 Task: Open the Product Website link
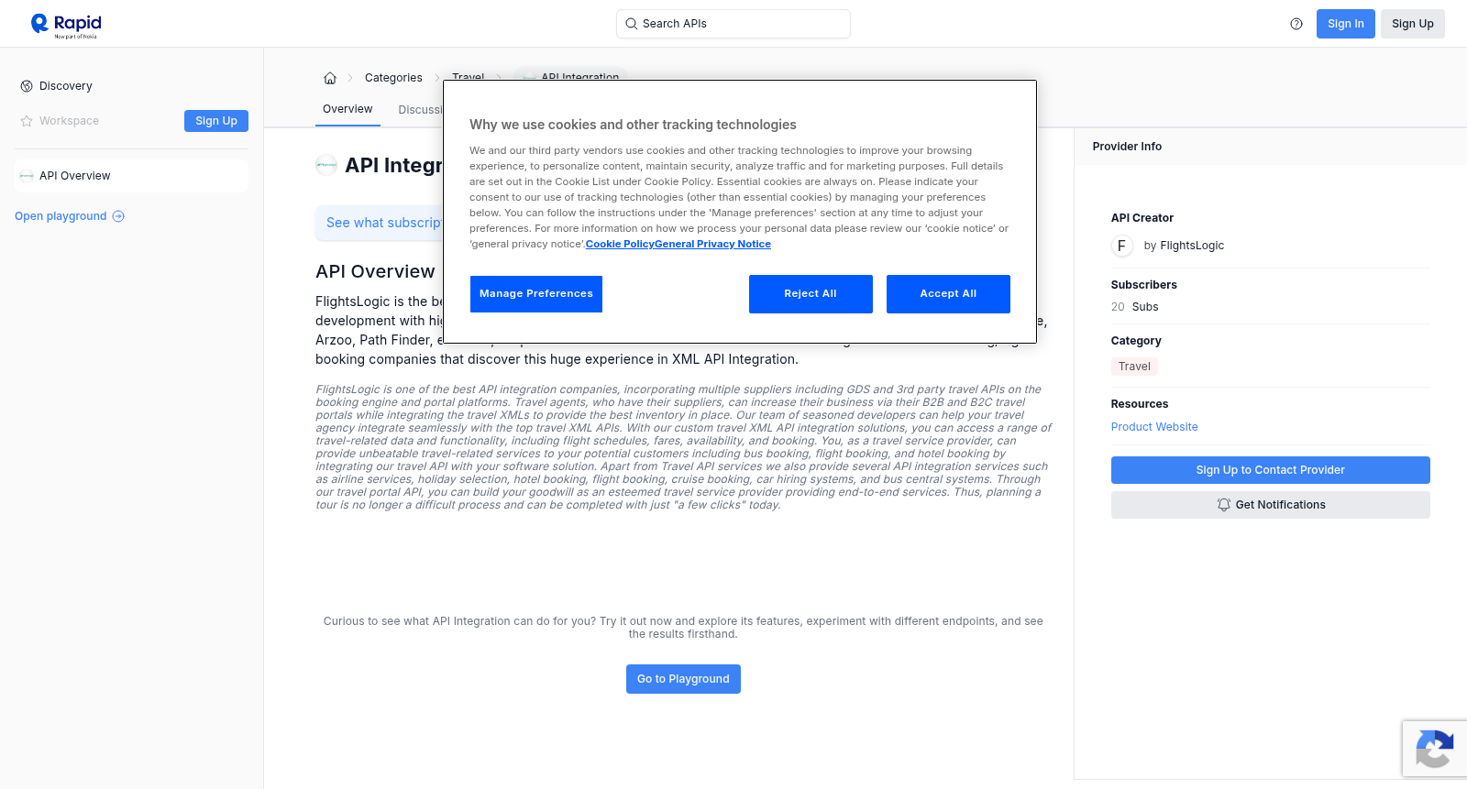[x=1154, y=427]
